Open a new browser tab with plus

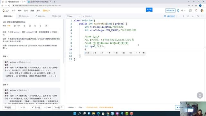point(54,2)
